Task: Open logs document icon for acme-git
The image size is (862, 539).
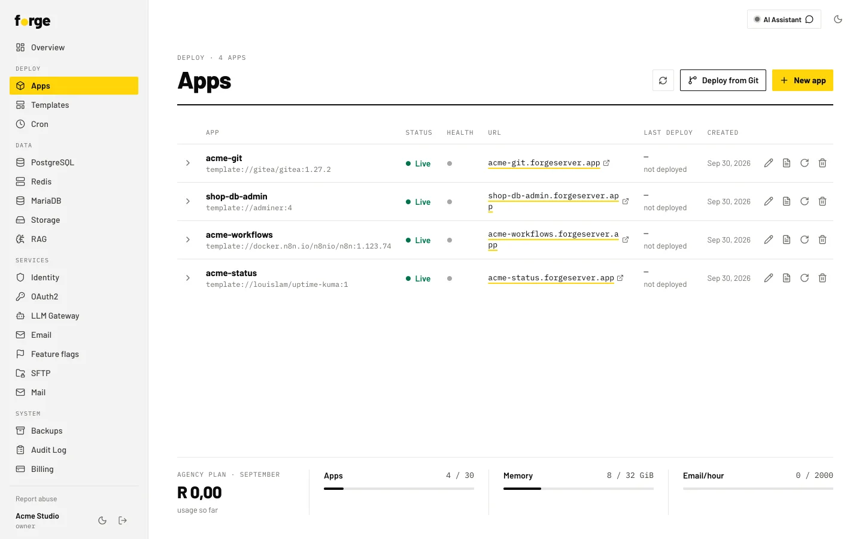Action: [x=787, y=163]
